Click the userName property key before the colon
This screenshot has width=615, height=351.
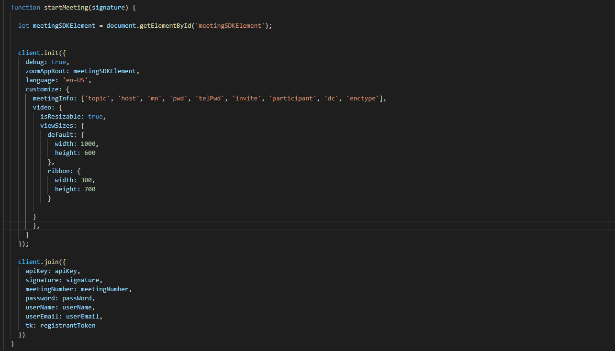(x=40, y=307)
